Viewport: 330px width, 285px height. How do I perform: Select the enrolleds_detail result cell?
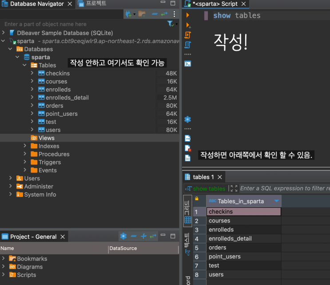coord(244,238)
